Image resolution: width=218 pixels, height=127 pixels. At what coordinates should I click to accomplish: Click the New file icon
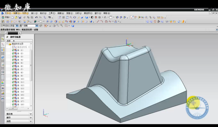pos(12,17)
